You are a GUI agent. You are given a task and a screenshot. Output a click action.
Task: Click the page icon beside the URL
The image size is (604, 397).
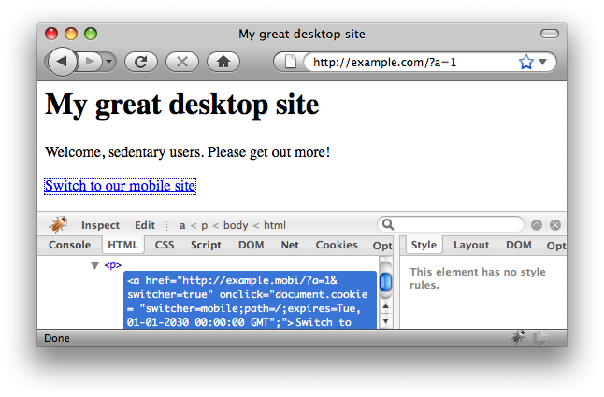290,62
